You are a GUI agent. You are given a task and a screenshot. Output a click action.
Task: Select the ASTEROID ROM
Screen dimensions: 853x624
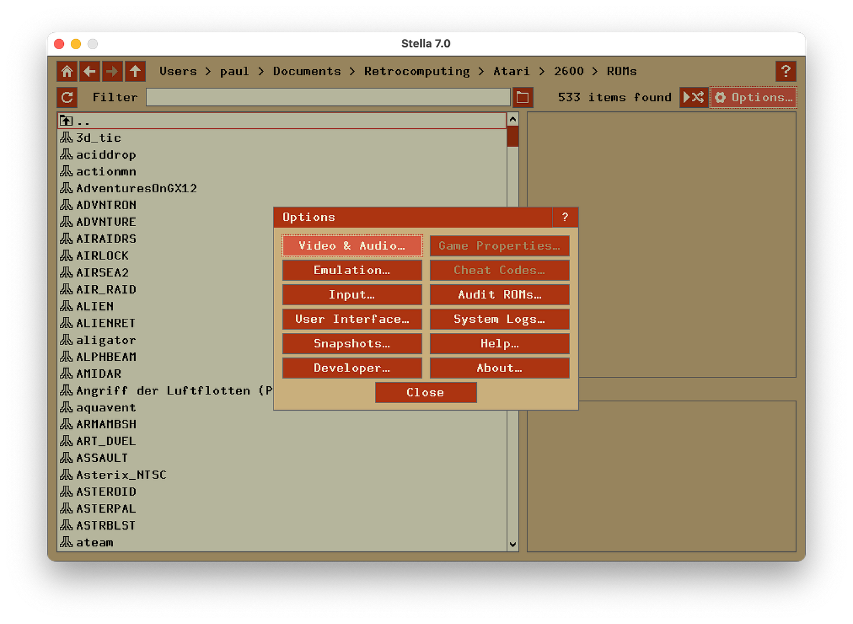pos(282,492)
